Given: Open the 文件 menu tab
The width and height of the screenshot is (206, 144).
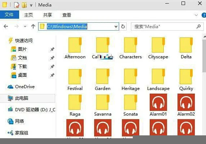Looking at the screenshot, I should point(9,15).
